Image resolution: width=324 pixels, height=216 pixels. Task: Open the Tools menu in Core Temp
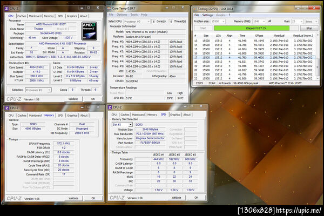click(134, 15)
